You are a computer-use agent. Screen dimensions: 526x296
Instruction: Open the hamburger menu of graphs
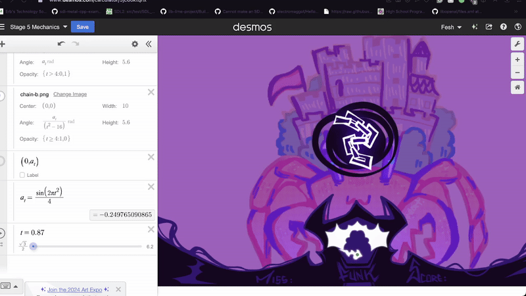[x=3, y=27]
